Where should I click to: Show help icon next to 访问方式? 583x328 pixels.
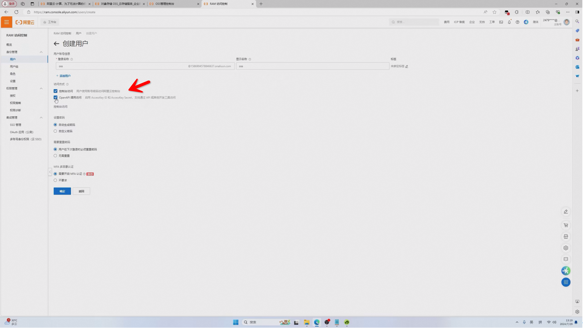67,84
